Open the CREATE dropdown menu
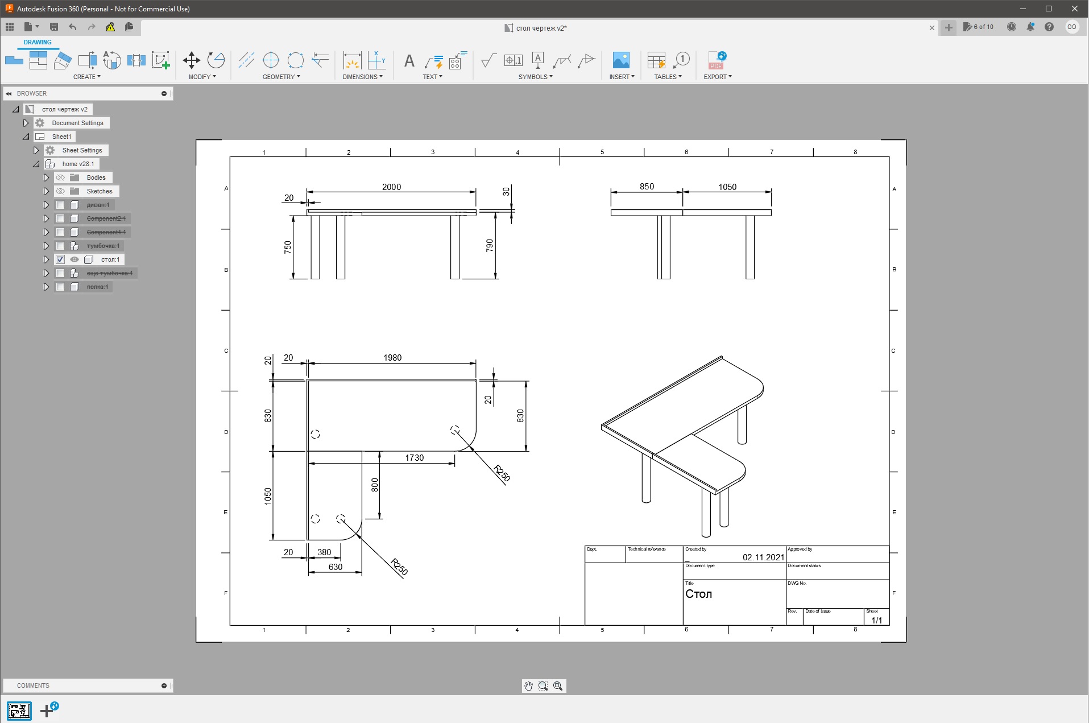Screen dimensions: 1089x723 (x=87, y=77)
